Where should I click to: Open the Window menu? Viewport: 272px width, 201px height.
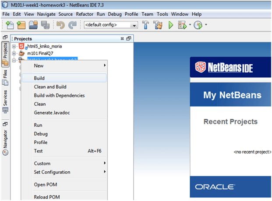[180, 14]
